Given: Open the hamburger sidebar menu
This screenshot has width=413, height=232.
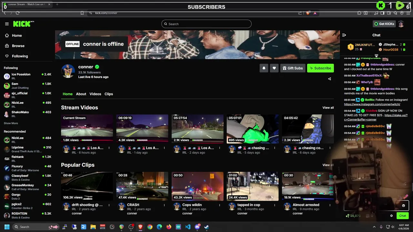Looking at the screenshot, I should click(x=7, y=24).
